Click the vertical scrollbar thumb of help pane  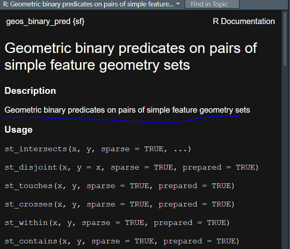click(285, 38)
